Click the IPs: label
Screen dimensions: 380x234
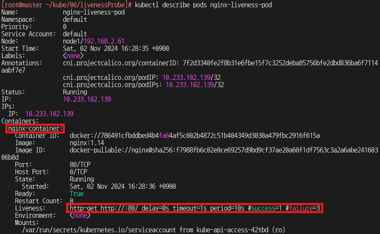coord(8,106)
